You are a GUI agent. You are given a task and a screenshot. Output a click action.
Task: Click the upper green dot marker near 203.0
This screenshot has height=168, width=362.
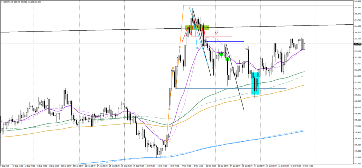tap(221, 54)
